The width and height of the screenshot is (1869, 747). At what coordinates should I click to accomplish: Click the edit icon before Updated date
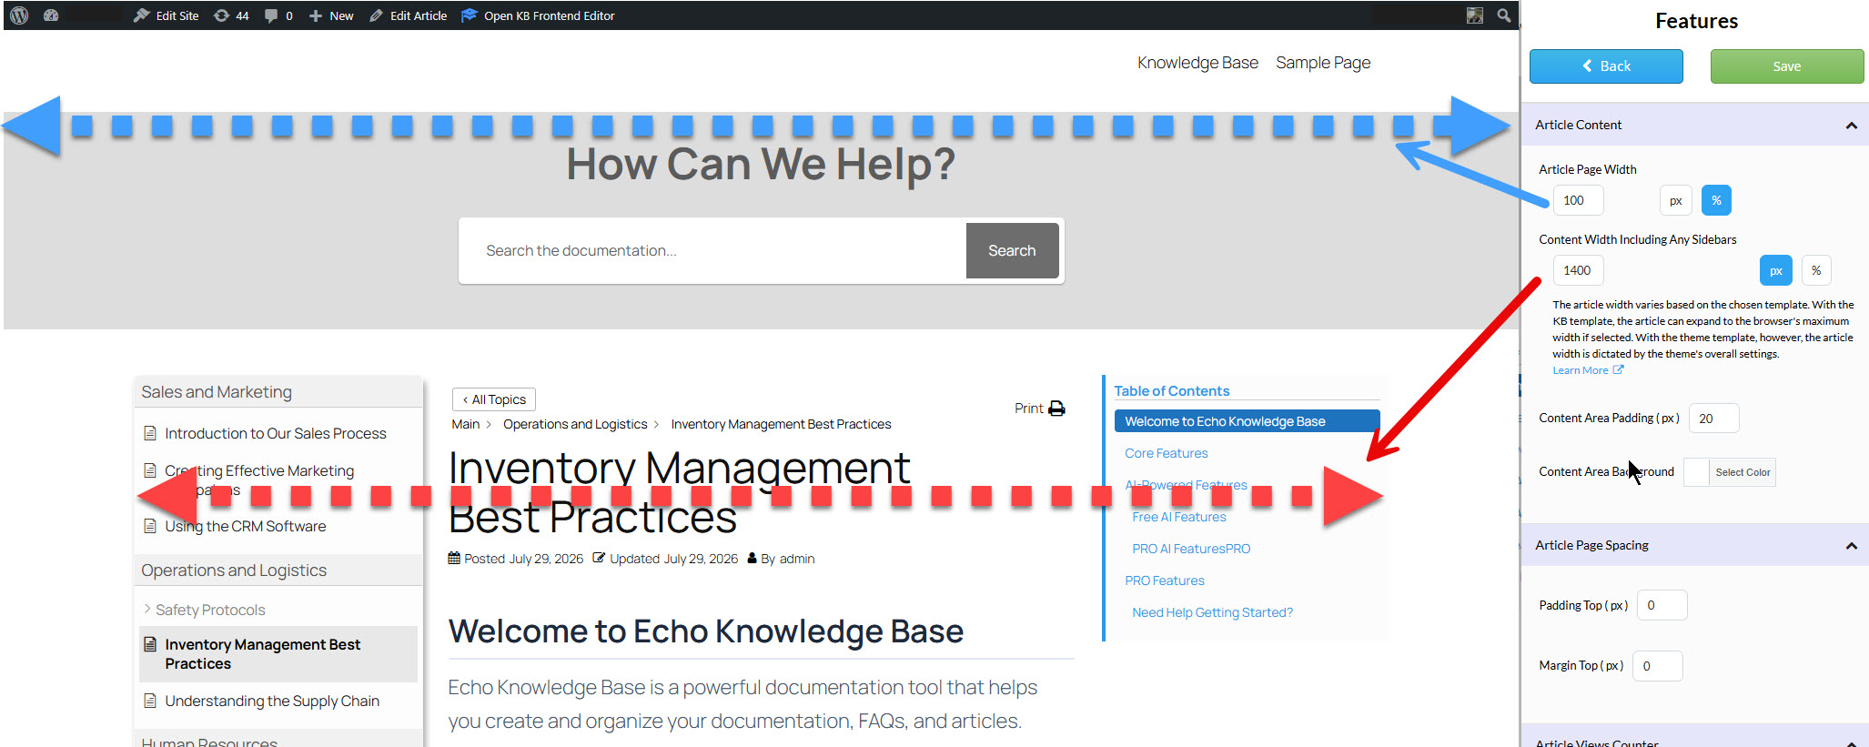pos(599,559)
